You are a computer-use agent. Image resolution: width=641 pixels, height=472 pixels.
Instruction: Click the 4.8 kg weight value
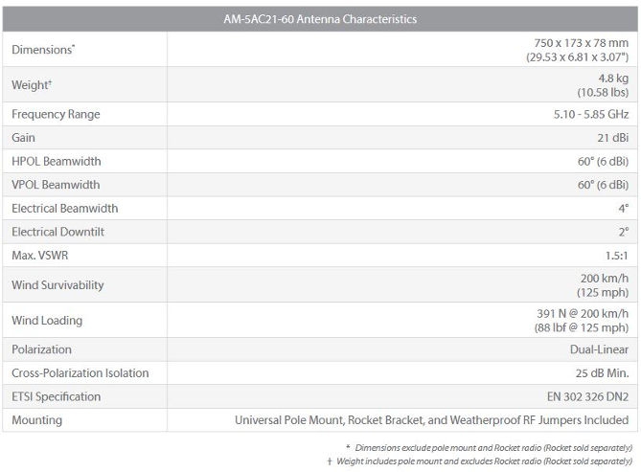(x=612, y=79)
